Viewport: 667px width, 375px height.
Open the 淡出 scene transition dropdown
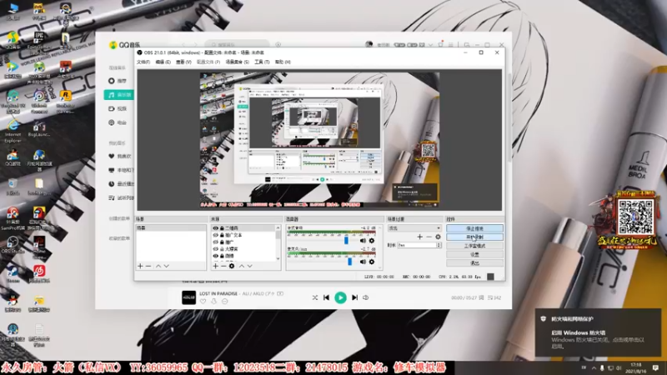414,228
